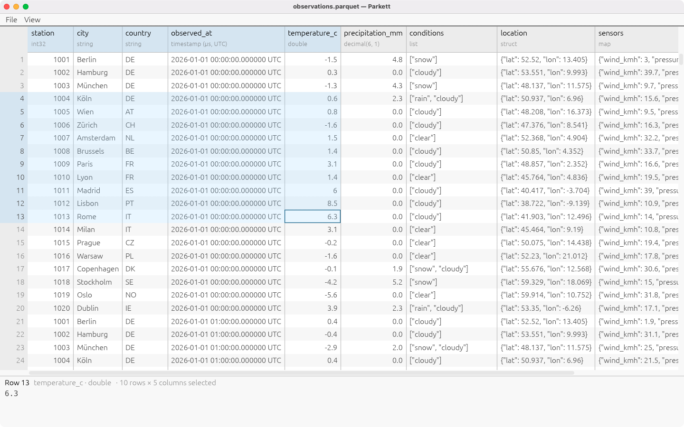This screenshot has width=684, height=427.
Task: Click the country column header
Action: [x=145, y=39]
